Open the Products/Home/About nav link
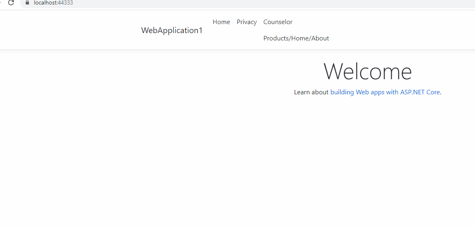 pyautogui.click(x=296, y=38)
